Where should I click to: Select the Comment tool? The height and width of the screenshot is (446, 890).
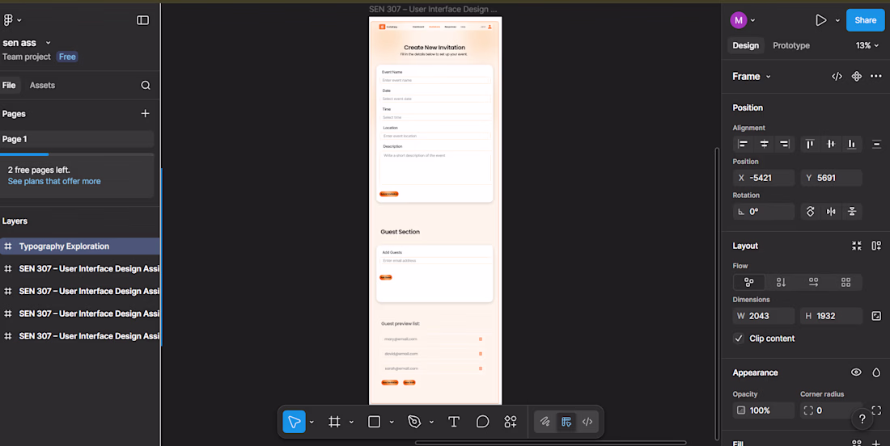[x=482, y=422]
